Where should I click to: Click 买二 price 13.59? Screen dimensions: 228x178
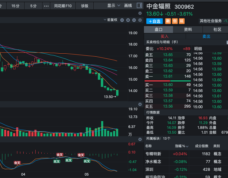(168, 90)
